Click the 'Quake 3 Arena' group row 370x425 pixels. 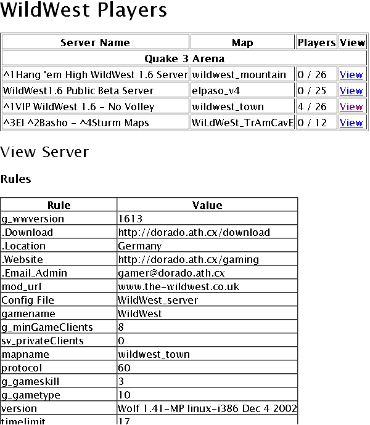pos(184,59)
